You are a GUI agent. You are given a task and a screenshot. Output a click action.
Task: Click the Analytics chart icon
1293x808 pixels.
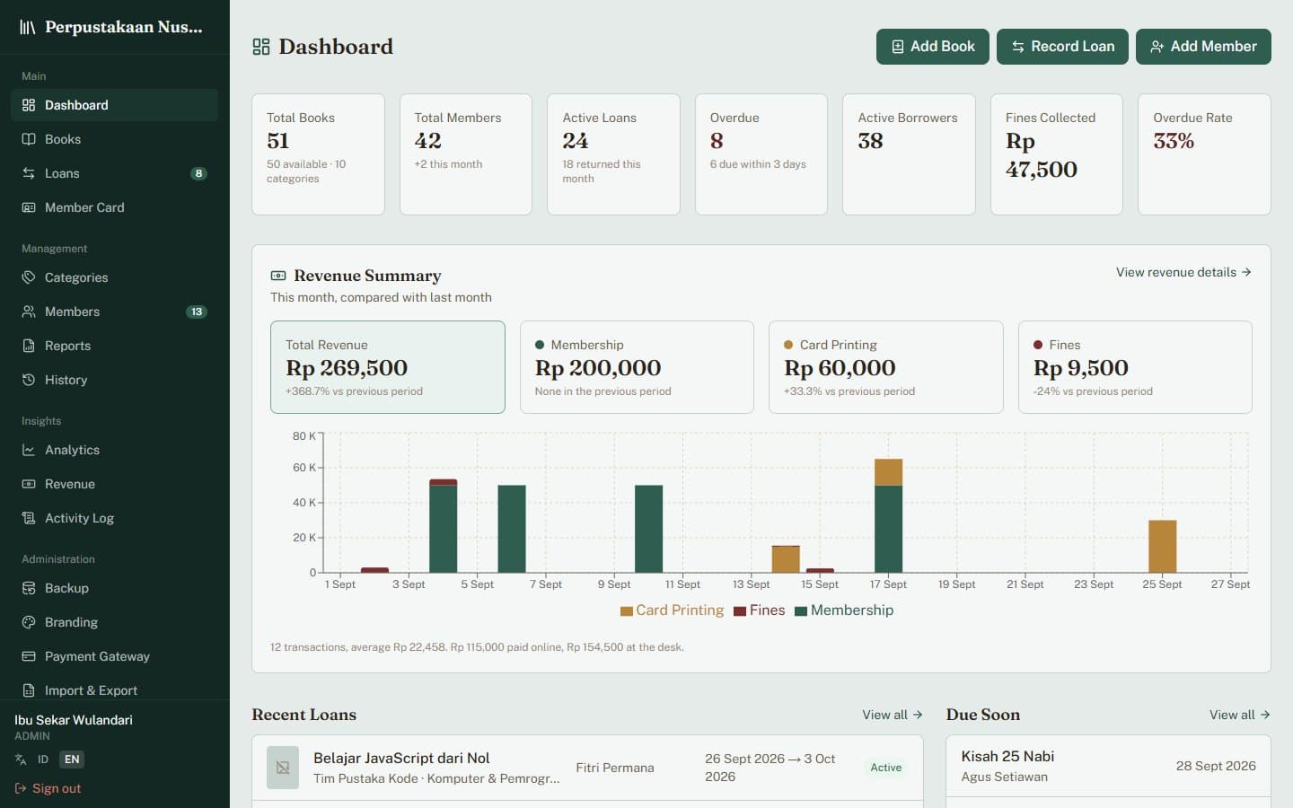click(x=29, y=450)
